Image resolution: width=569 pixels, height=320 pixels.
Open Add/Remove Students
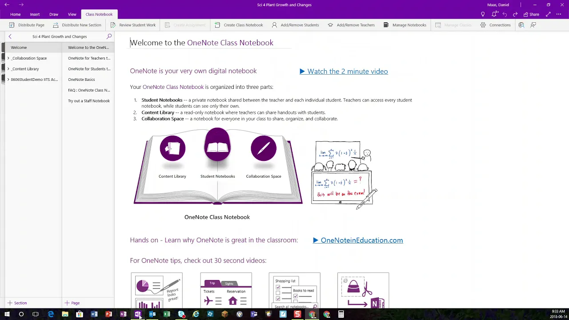pyautogui.click(x=295, y=25)
